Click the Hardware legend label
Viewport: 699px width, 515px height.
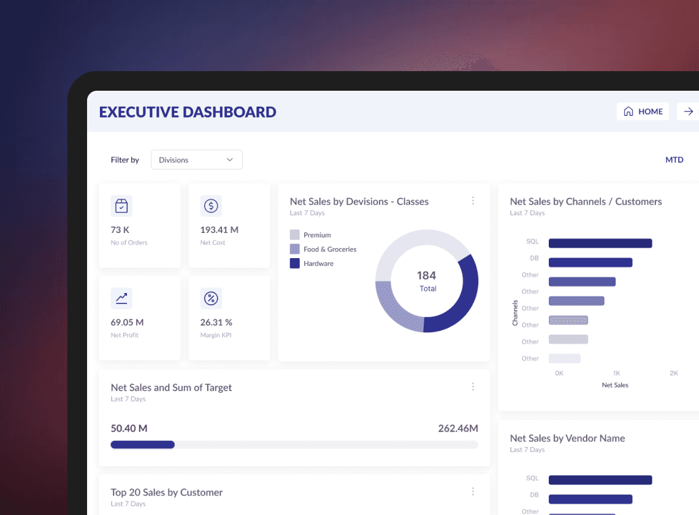pyautogui.click(x=318, y=263)
